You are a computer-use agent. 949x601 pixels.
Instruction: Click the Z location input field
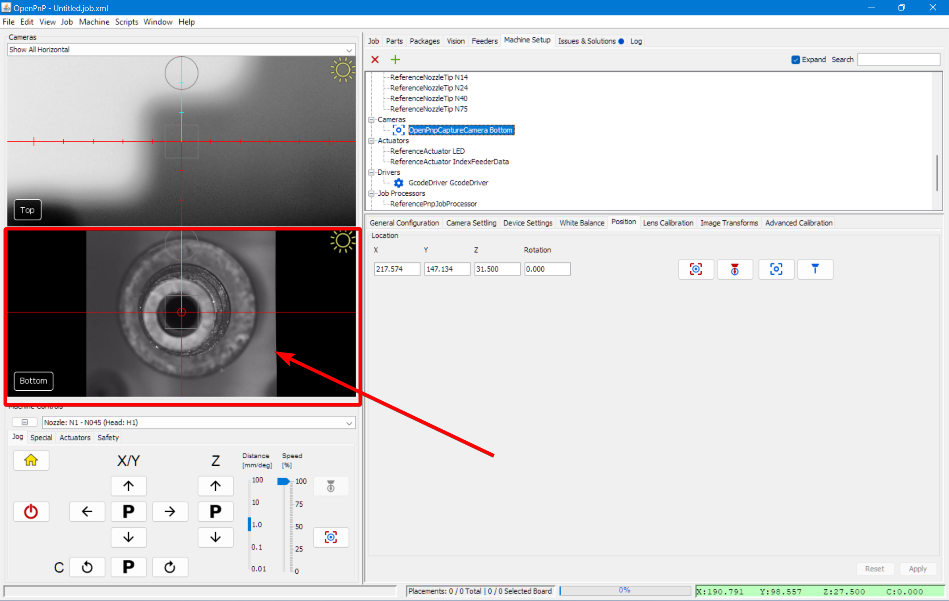tap(497, 269)
